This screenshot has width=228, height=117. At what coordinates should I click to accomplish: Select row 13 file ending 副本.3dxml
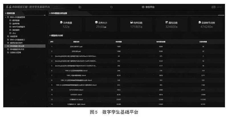(x=76, y=104)
